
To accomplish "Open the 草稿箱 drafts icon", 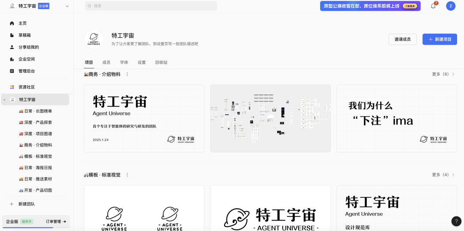I will 12,35.
